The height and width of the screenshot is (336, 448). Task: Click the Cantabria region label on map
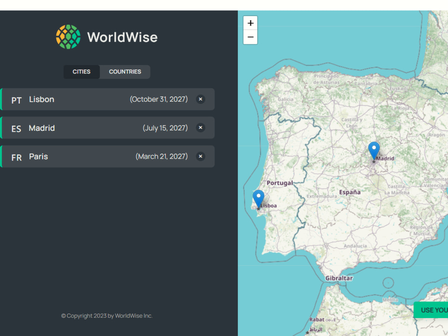click(366, 83)
